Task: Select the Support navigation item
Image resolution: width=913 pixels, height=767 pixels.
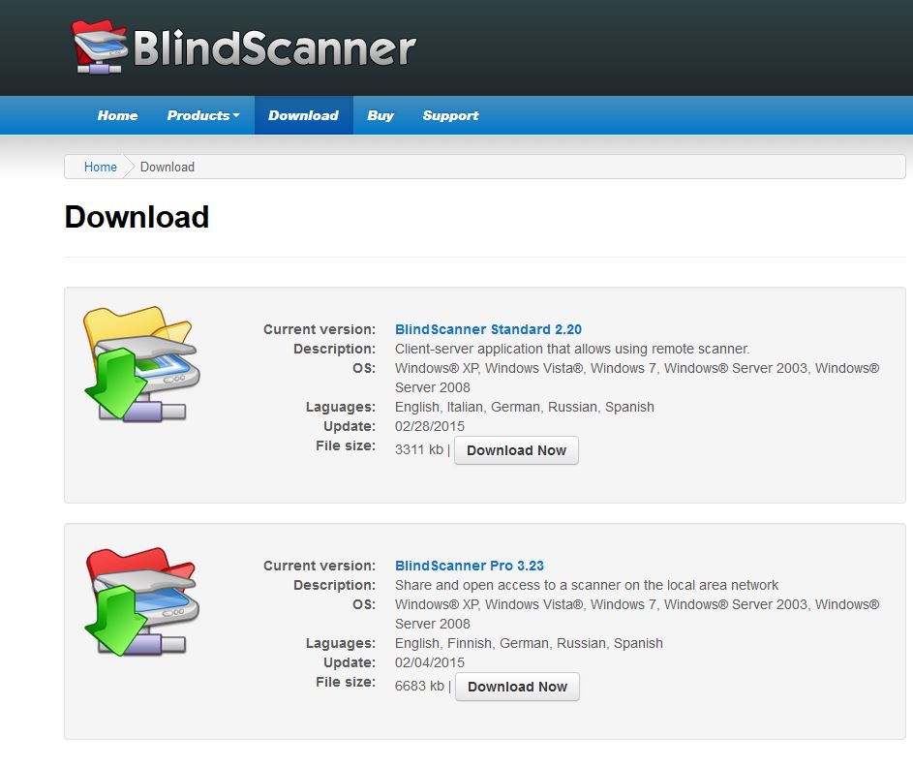Action: pos(450,114)
